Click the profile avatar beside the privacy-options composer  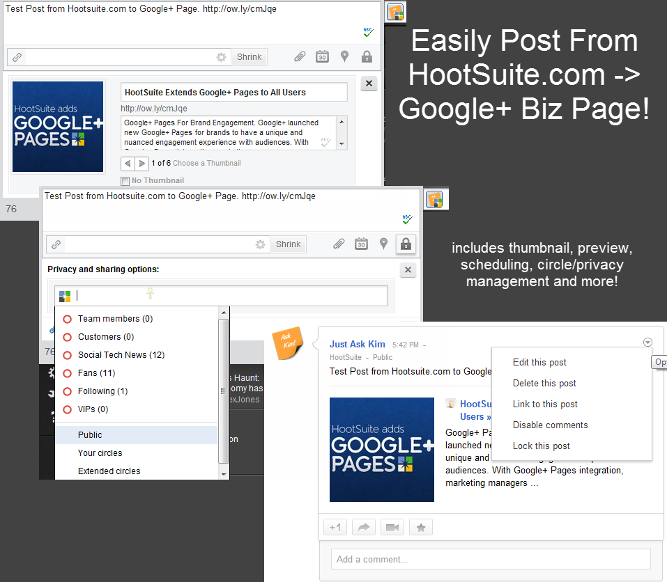pyautogui.click(x=434, y=199)
